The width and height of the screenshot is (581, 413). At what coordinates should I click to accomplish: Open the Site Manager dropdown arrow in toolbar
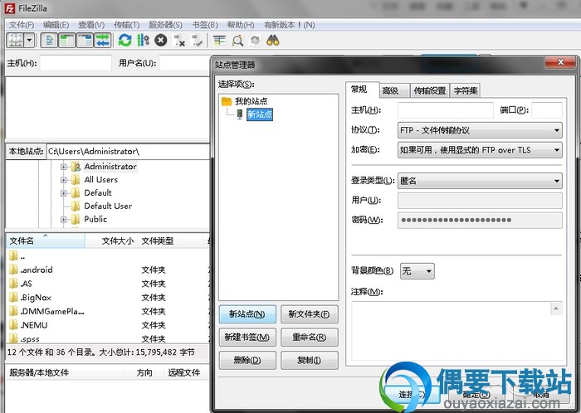[29, 40]
